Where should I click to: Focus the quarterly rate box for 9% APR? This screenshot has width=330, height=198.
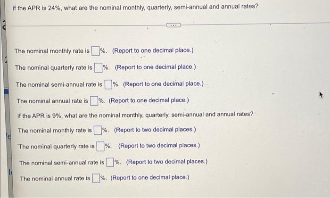click(x=100, y=147)
